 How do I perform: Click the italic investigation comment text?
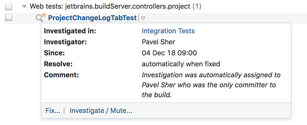pyautogui.click(x=211, y=85)
